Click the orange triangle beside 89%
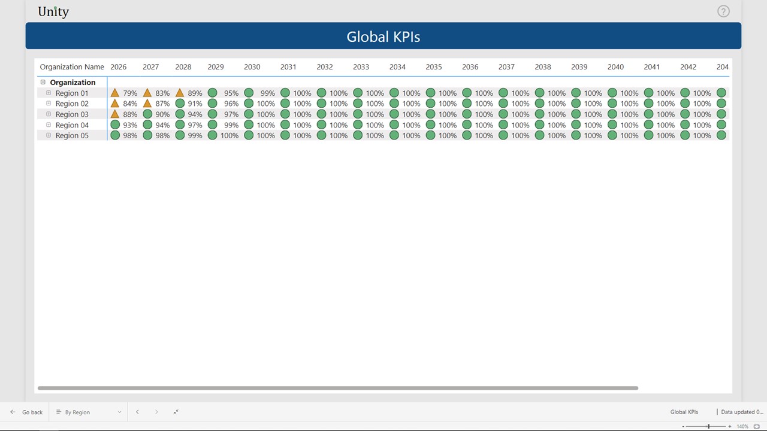767x431 pixels. pyautogui.click(x=180, y=93)
